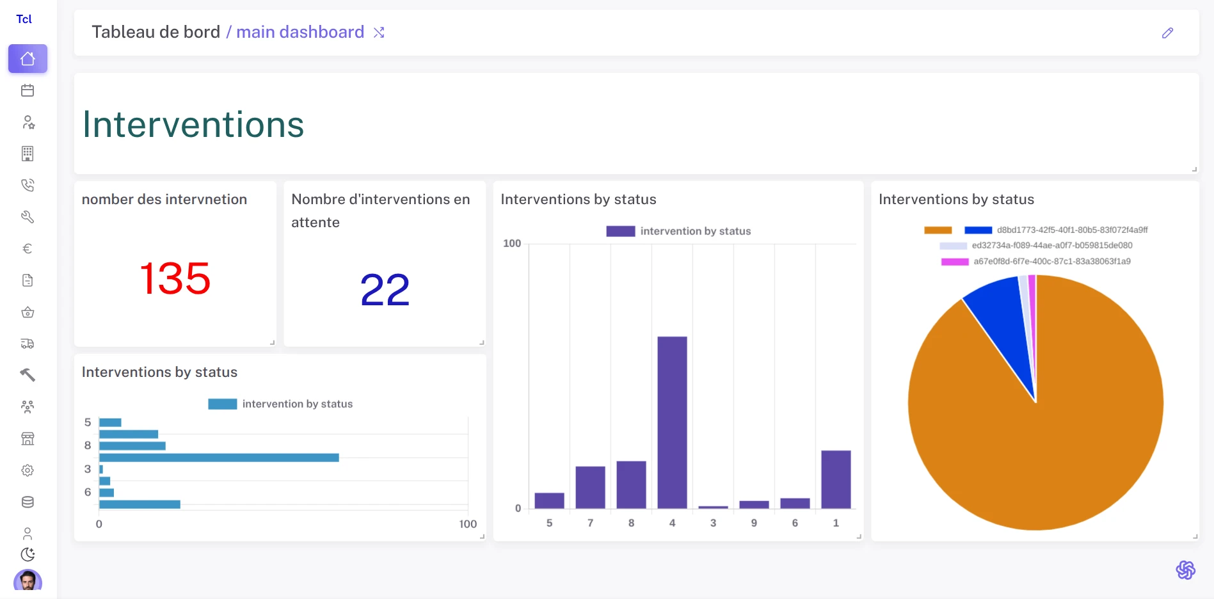Toggle purple 'intervention by status' bar chart legend
The height and width of the screenshot is (599, 1214).
[x=678, y=231]
